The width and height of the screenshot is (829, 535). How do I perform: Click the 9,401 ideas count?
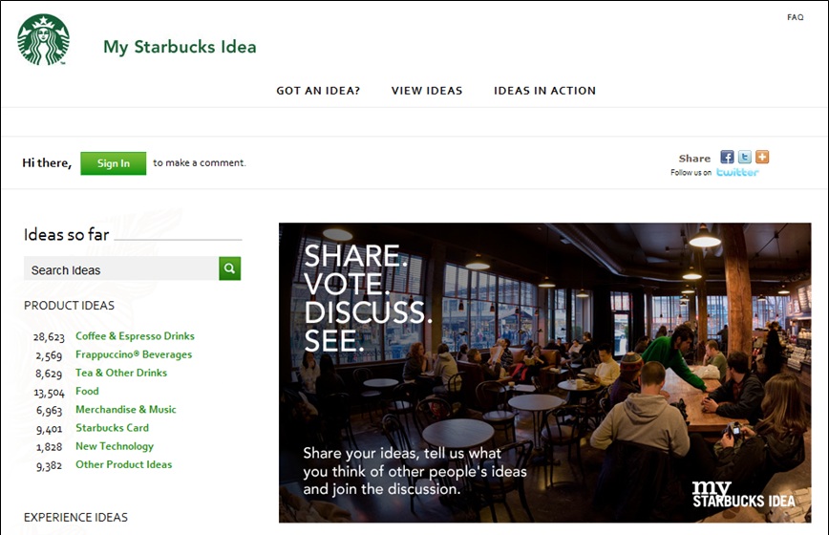pos(49,429)
